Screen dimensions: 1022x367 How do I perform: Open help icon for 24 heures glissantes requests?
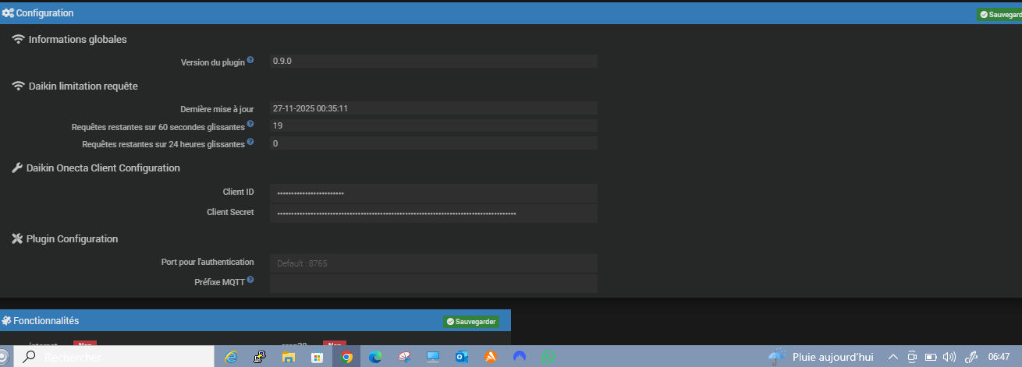pyautogui.click(x=250, y=142)
